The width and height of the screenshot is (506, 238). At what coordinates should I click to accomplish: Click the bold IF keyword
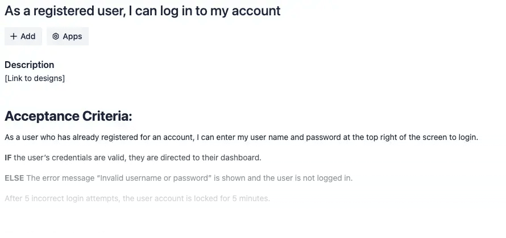click(8, 158)
